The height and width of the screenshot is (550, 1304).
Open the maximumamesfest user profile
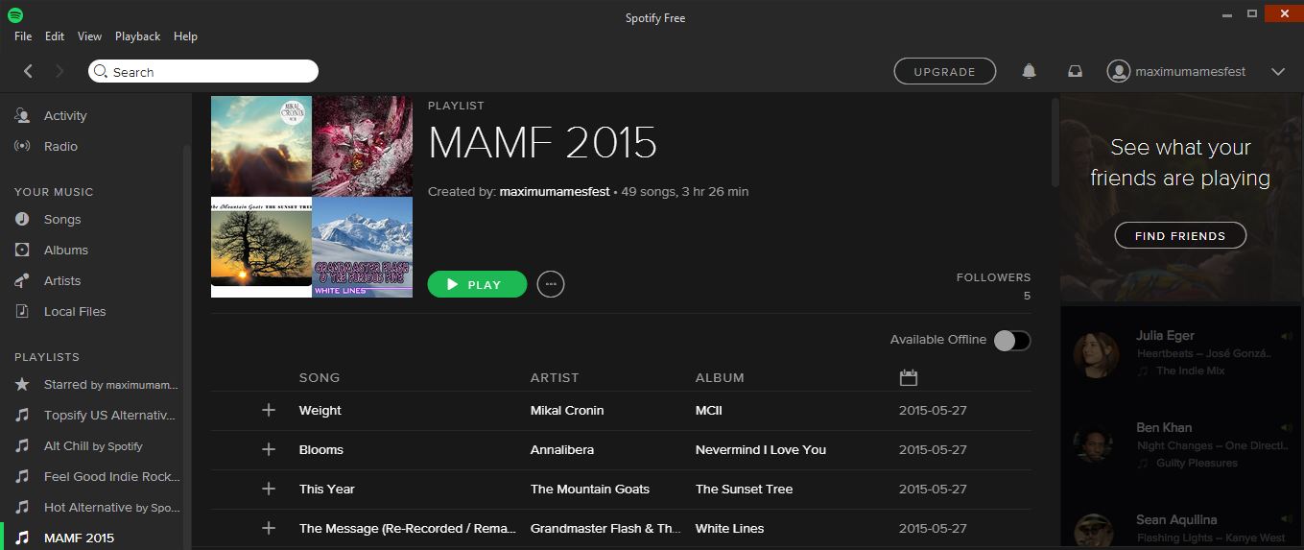point(1177,72)
